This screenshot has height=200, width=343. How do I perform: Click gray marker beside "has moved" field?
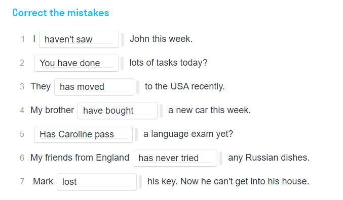[138, 87]
